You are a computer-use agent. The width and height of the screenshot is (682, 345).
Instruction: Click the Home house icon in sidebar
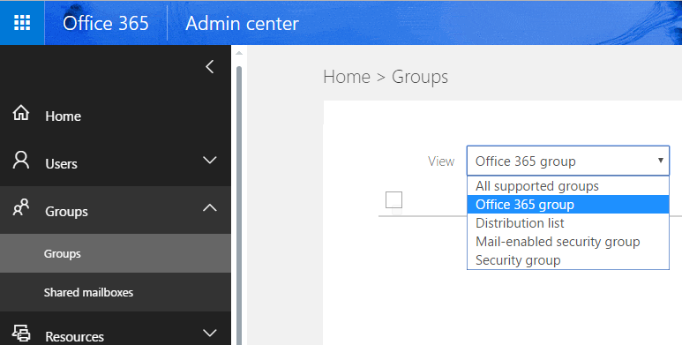21,113
